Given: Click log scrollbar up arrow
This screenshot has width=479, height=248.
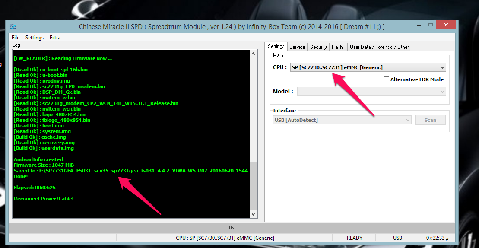Looking at the screenshot, I should click(253, 54).
